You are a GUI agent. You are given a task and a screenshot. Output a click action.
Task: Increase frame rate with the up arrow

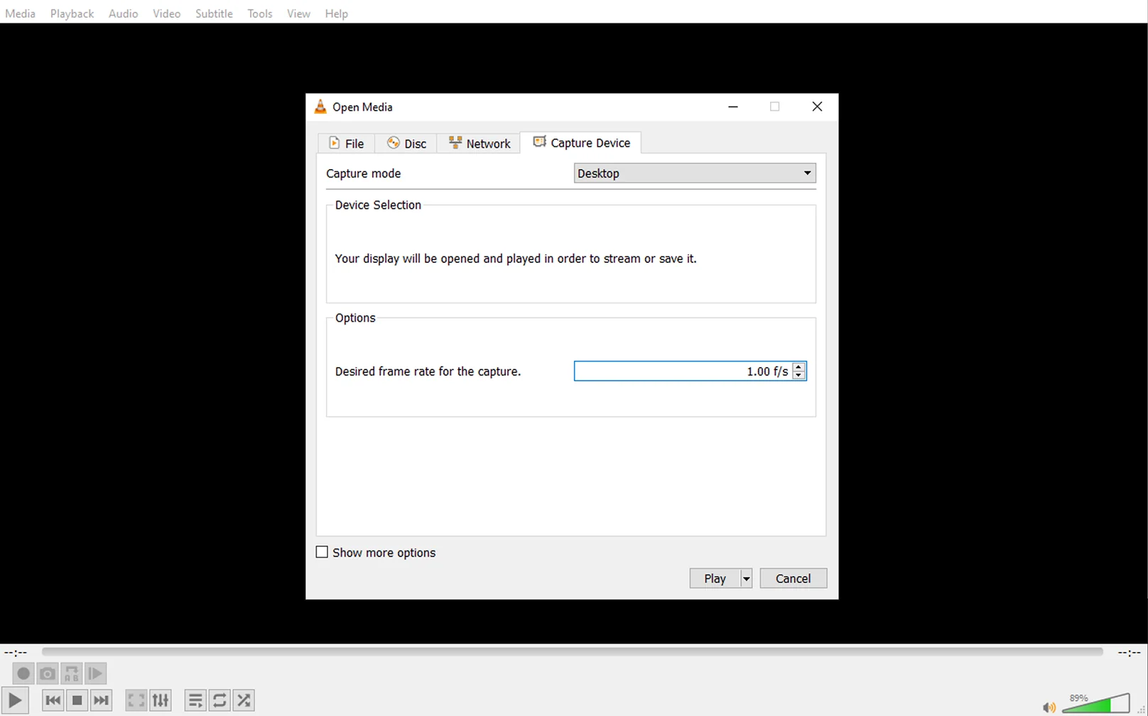click(x=799, y=367)
